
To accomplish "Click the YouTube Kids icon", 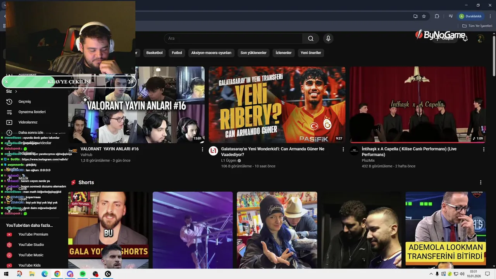I will click(x=9, y=265).
